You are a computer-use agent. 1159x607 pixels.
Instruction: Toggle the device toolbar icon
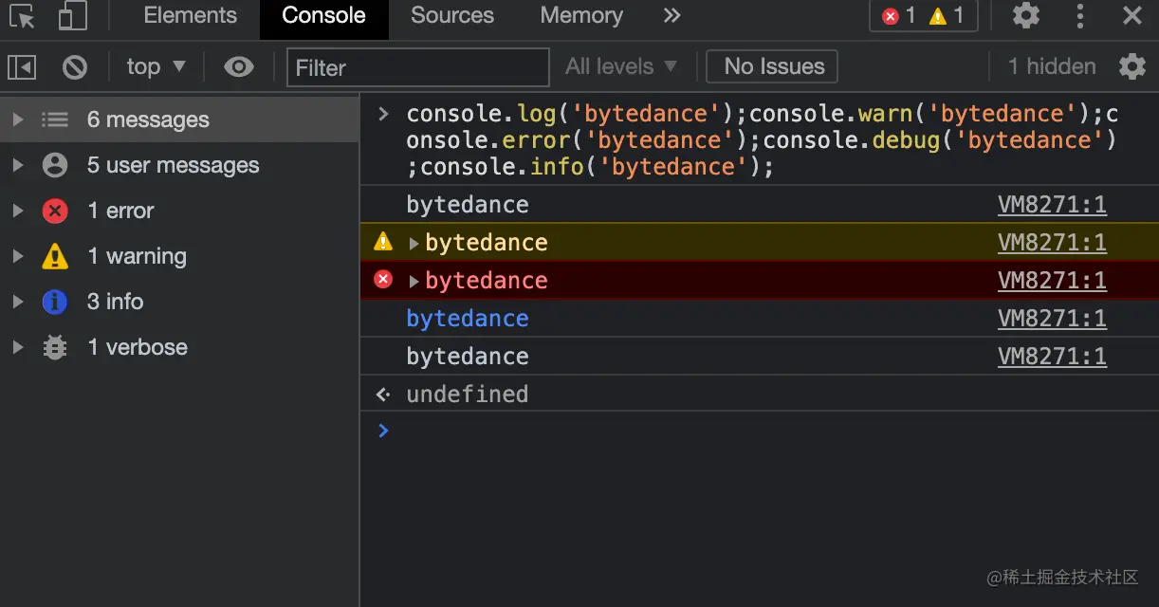point(72,16)
